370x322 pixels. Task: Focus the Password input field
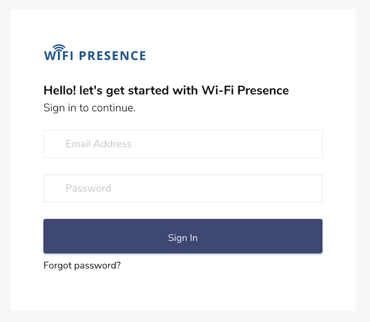pyautogui.click(x=183, y=188)
